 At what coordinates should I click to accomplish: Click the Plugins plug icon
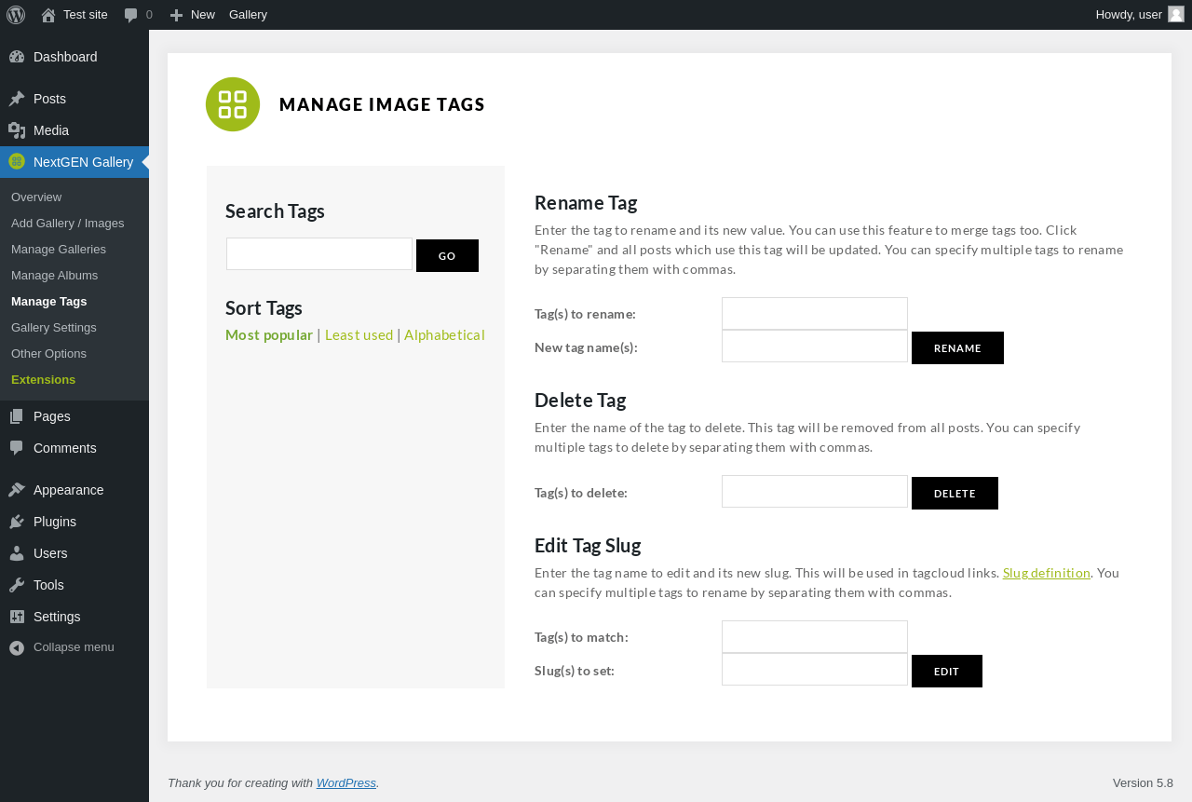17,522
